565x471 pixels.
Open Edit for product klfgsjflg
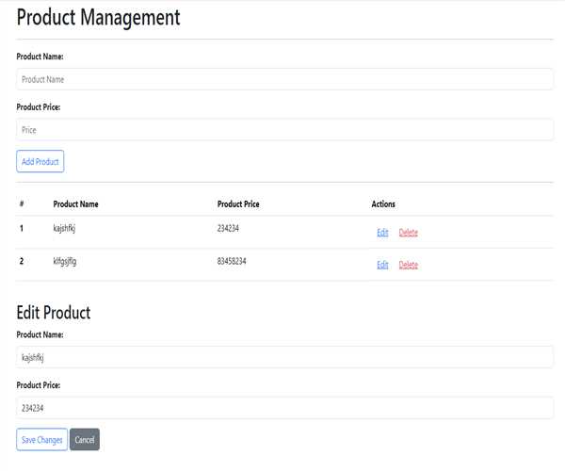click(382, 265)
